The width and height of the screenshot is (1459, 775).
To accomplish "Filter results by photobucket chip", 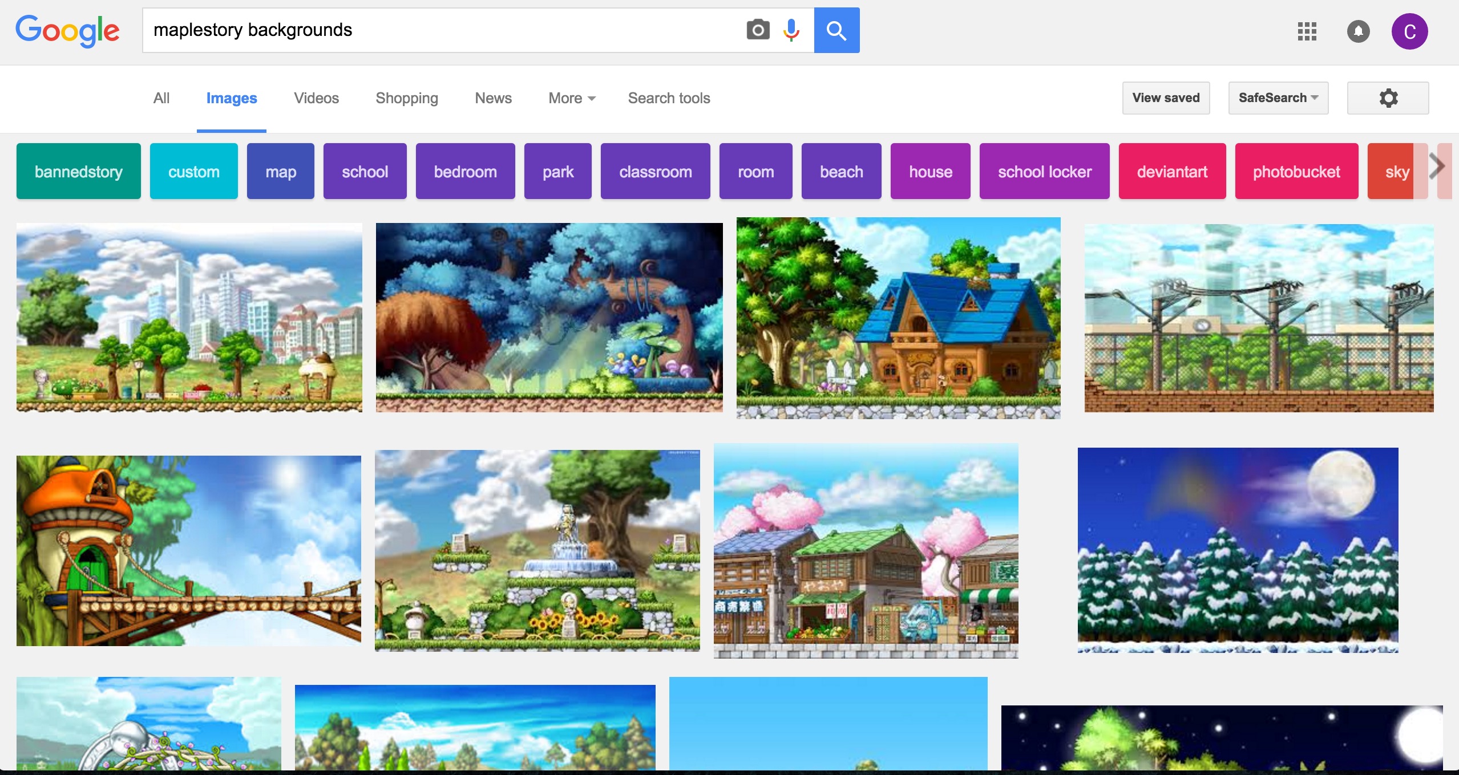I will pos(1297,171).
